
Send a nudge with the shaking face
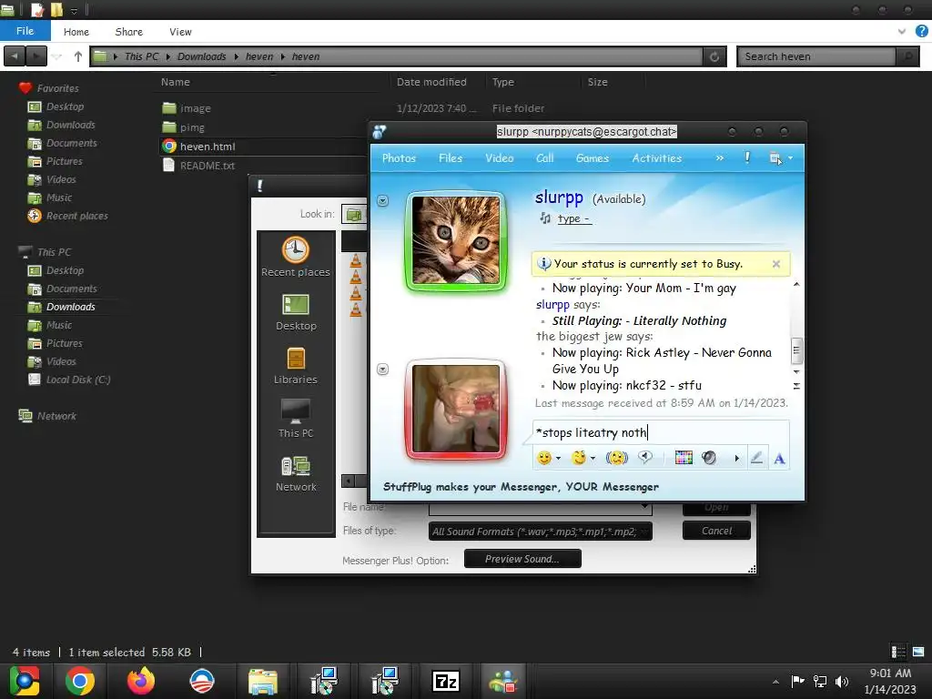[x=617, y=458]
